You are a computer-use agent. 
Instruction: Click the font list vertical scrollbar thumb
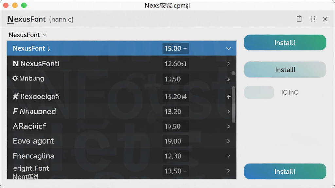(x=233, y=104)
